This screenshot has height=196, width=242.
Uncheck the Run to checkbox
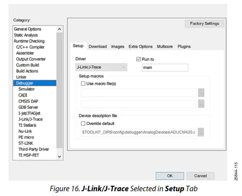[138, 59]
